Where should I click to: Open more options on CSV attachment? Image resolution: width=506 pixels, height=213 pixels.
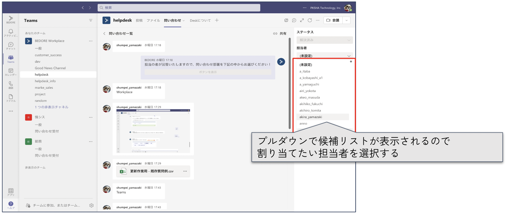coord(185,171)
